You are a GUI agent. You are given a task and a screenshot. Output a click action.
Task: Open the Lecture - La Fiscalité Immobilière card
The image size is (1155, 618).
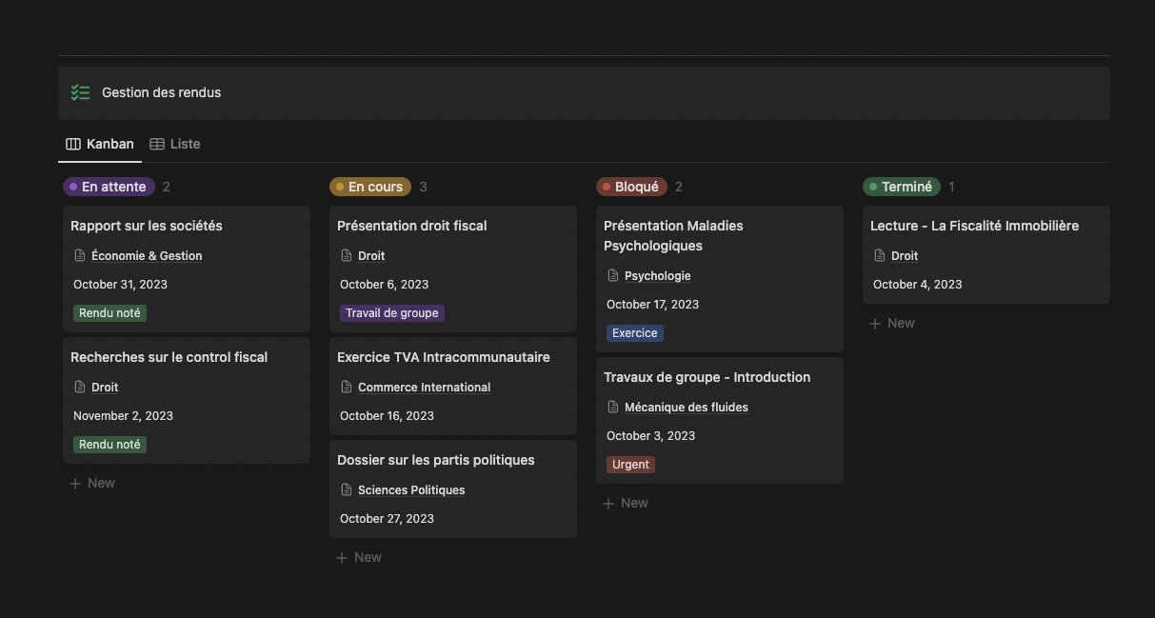coord(974,226)
